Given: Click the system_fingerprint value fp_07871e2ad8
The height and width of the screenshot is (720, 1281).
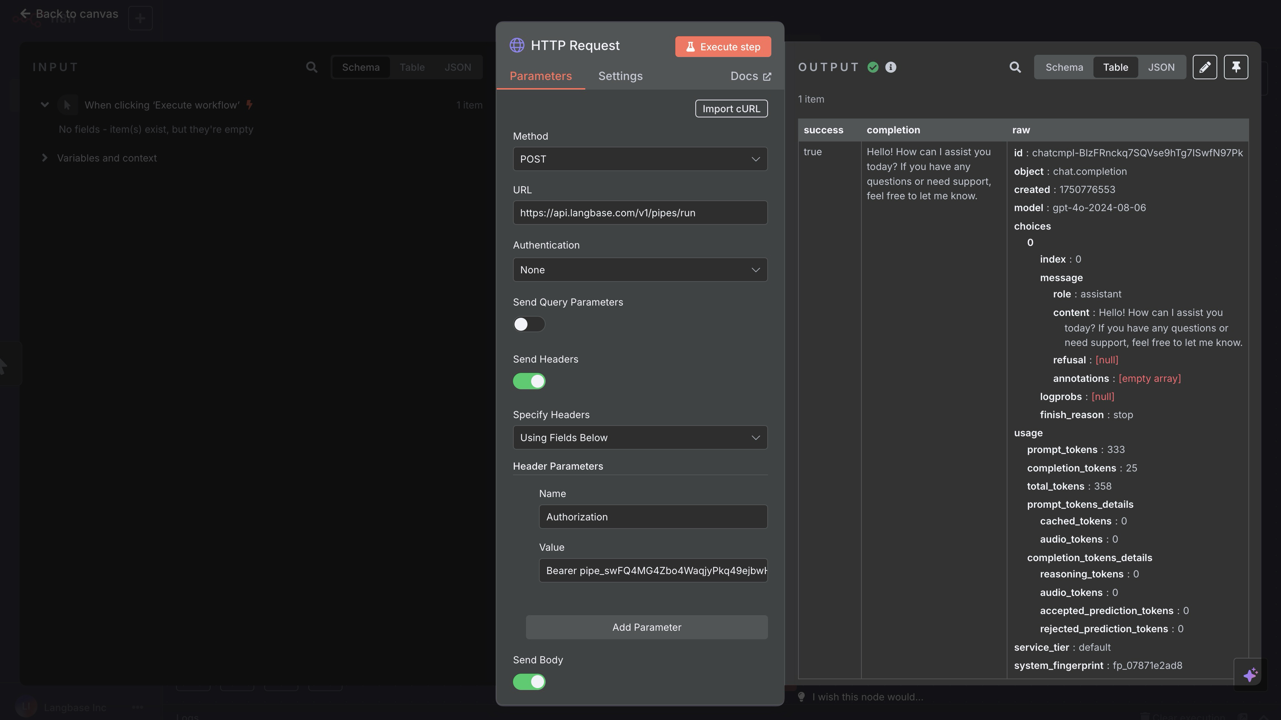Looking at the screenshot, I should pos(1147,665).
